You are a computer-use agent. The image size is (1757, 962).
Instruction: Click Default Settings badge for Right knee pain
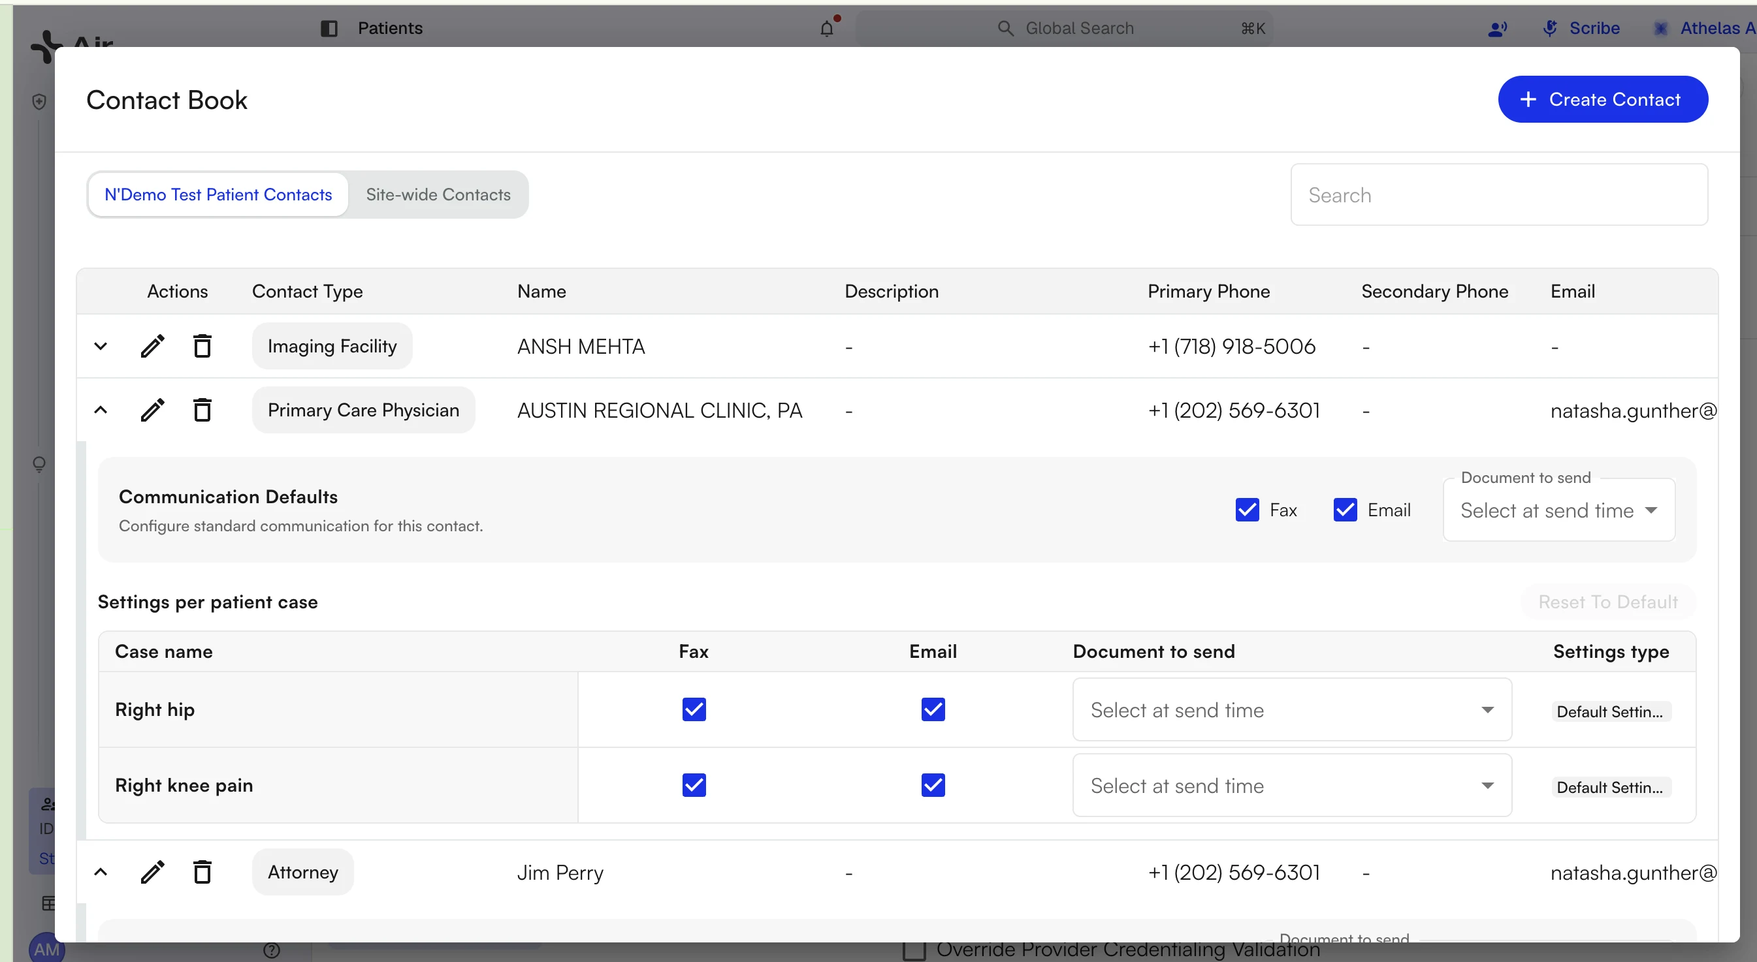[1610, 787]
